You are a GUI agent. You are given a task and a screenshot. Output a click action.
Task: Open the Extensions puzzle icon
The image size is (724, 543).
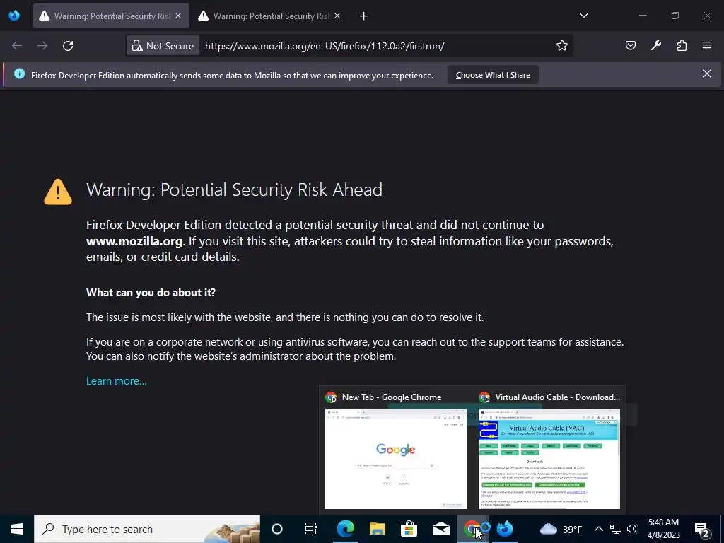tap(682, 45)
